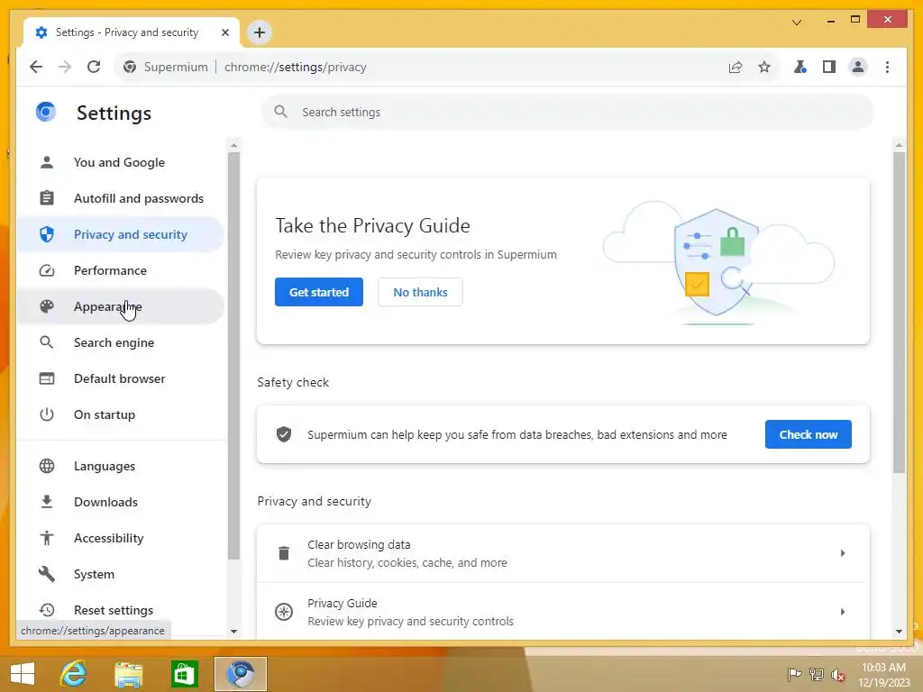Open the Downloads settings
This screenshot has width=923, height=692.
(120, 502)
